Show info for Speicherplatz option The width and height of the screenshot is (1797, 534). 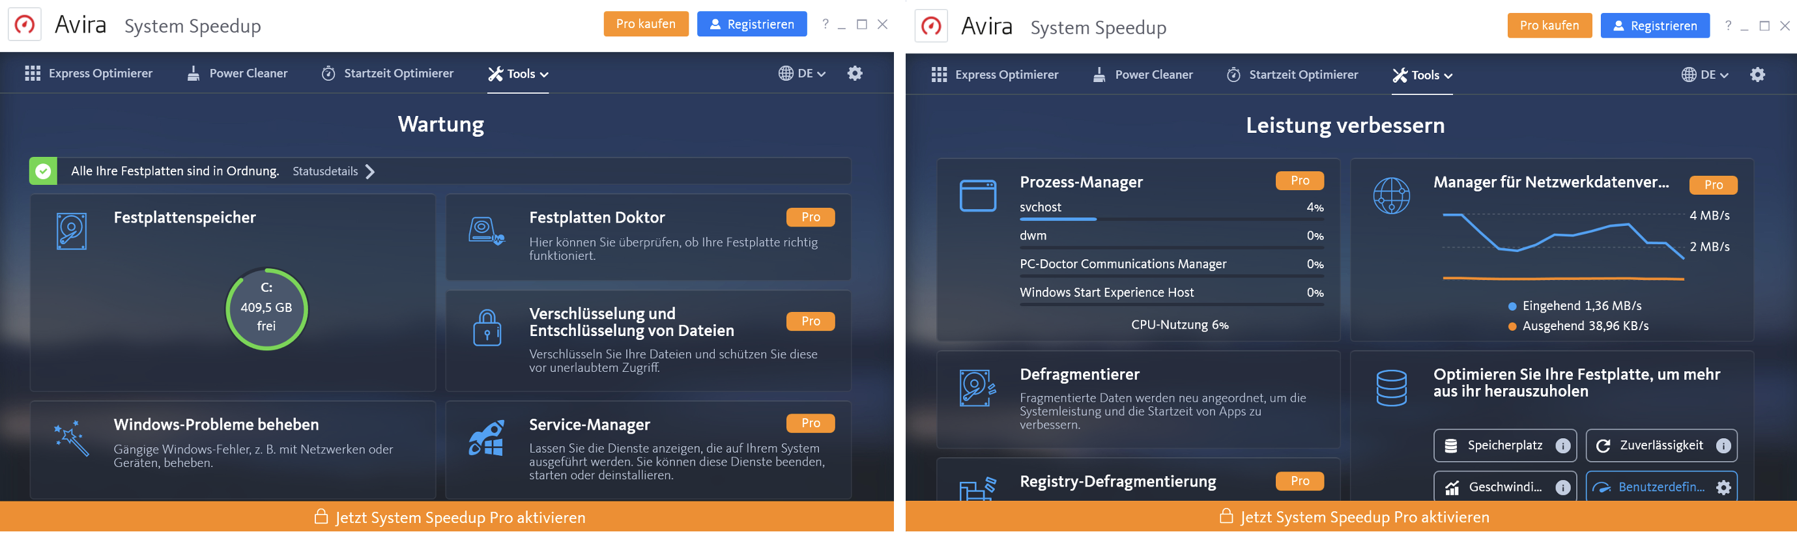point(1562,445)
